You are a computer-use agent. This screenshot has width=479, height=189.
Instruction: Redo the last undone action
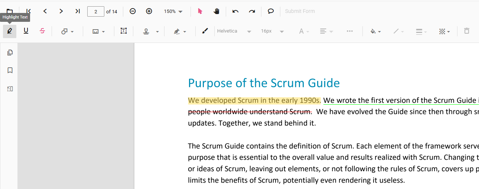pos(252,11)
